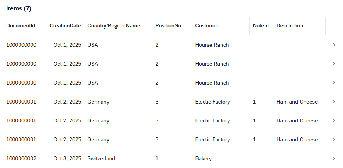This screenshot has width=343, height=168.
Task: Click the chevron on the third USA row
Action: coord(334,83)
